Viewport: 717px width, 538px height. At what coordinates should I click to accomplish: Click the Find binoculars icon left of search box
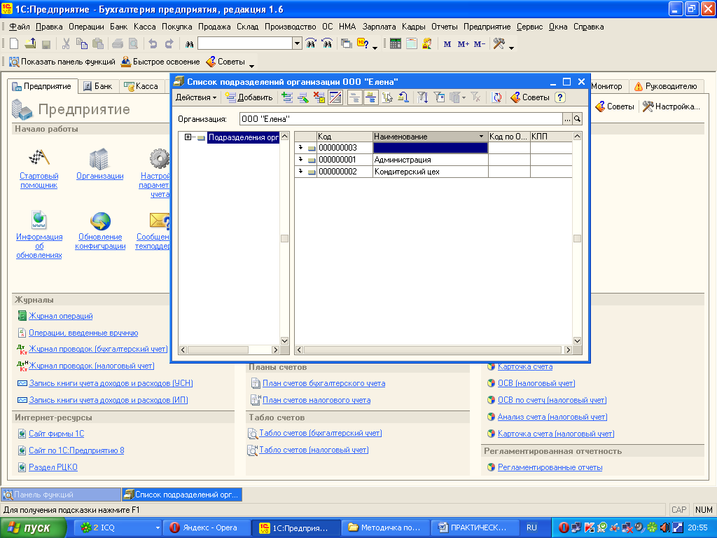189,44
